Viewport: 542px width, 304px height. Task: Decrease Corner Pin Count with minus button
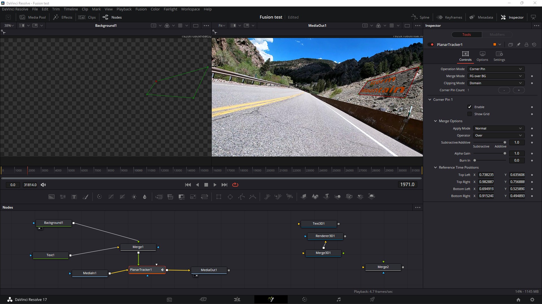point(504,90)
